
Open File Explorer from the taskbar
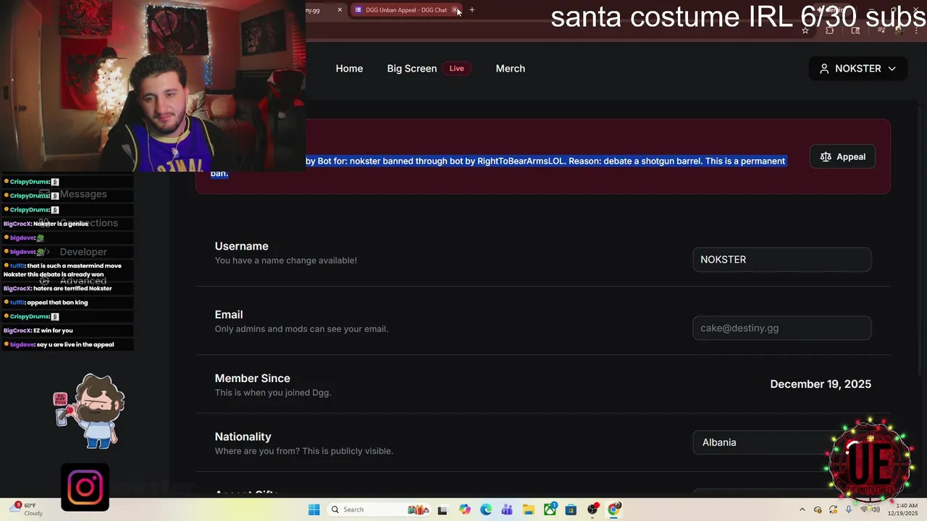(x=529, y=509)
